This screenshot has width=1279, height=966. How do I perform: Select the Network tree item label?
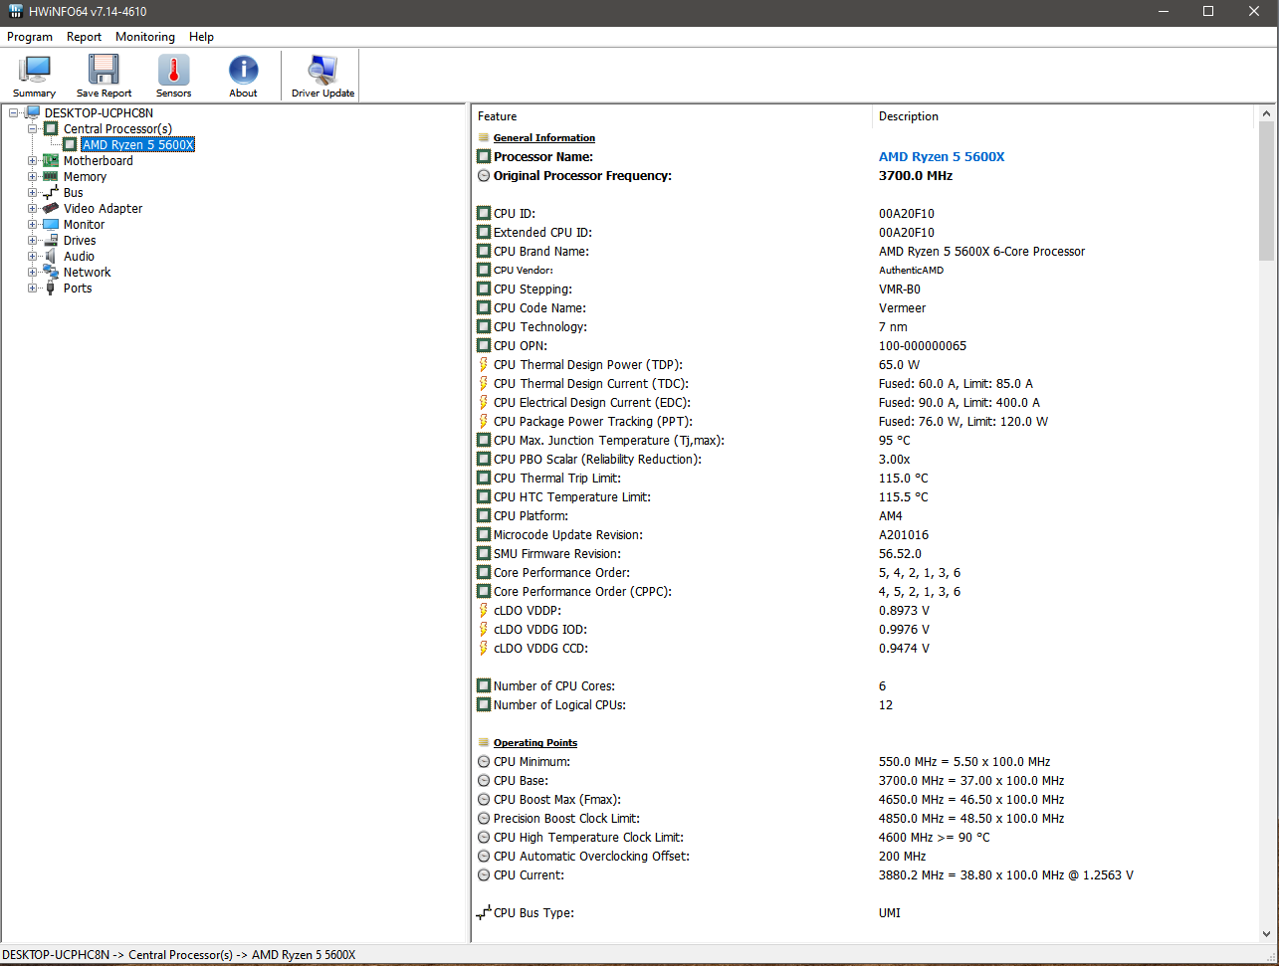[x=88, y=273]
